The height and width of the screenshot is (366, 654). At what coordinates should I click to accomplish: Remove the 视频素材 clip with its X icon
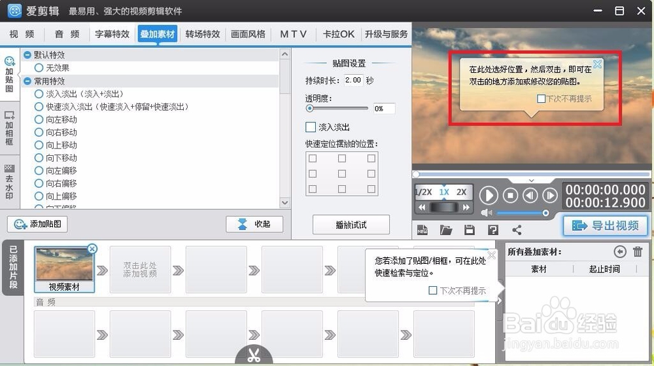click(x=92, y=249)
